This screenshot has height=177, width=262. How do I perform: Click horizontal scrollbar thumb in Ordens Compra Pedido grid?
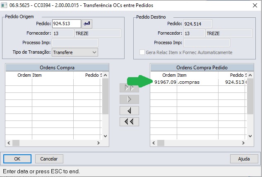161,143
